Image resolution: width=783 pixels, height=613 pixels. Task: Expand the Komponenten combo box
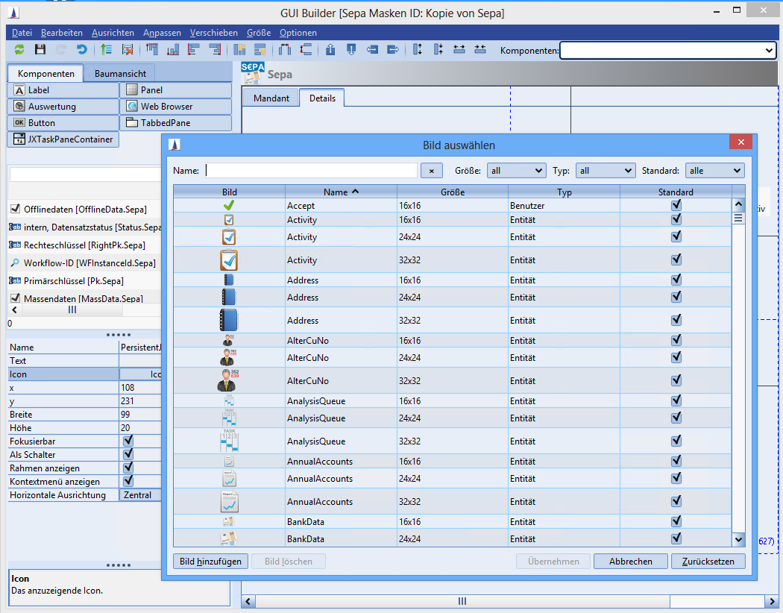tap(770, 50)
